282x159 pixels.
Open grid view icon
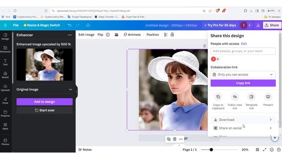click(x=257, y=150)
